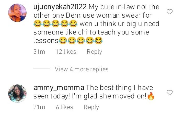Click the fire emoji after 'moved on!'
This screenshot has height=124, width=184.
(x=151, y=96)
